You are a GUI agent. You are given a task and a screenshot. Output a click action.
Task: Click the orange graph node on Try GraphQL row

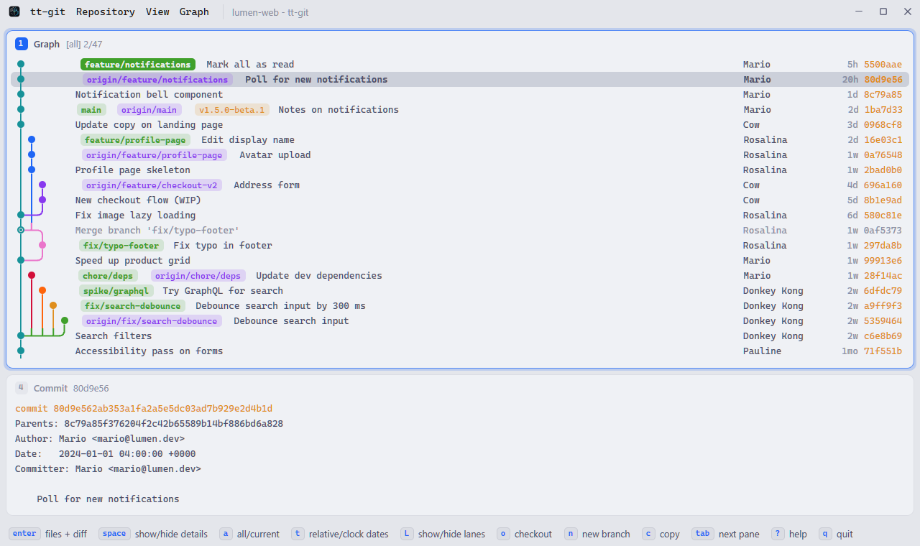pyautogui.click(x=42, y=290)
